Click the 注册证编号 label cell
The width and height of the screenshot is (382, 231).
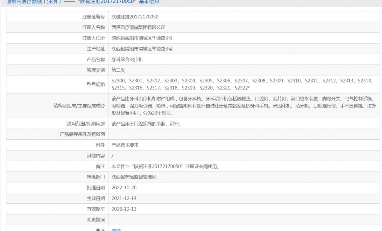point(93,17)
